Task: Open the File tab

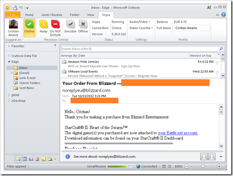Action: 12,15
